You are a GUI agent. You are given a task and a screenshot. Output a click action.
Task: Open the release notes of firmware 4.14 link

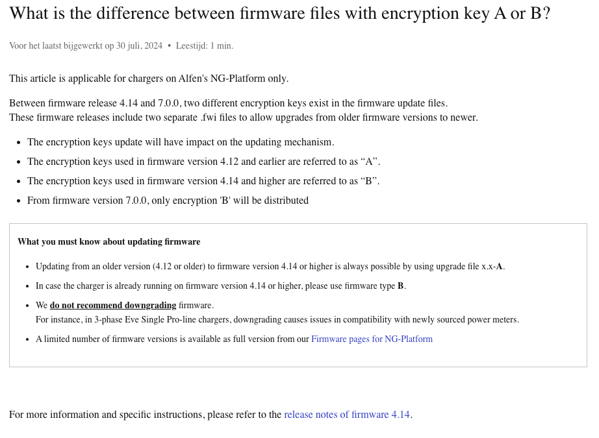pos(347,415)
